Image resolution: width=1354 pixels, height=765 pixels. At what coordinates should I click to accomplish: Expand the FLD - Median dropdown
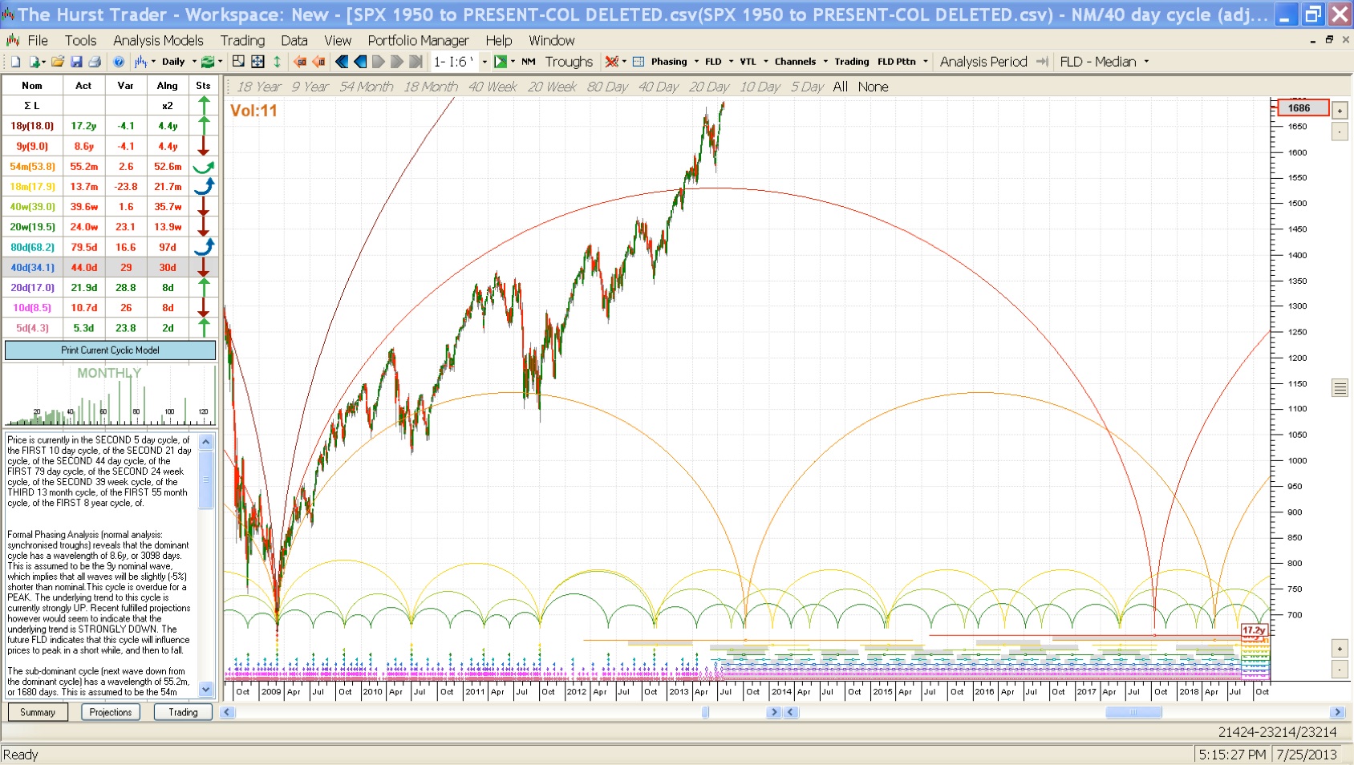(x=1146, y=62)
